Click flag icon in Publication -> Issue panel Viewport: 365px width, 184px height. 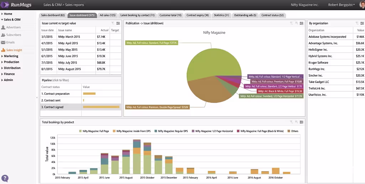tap(296, 23)
